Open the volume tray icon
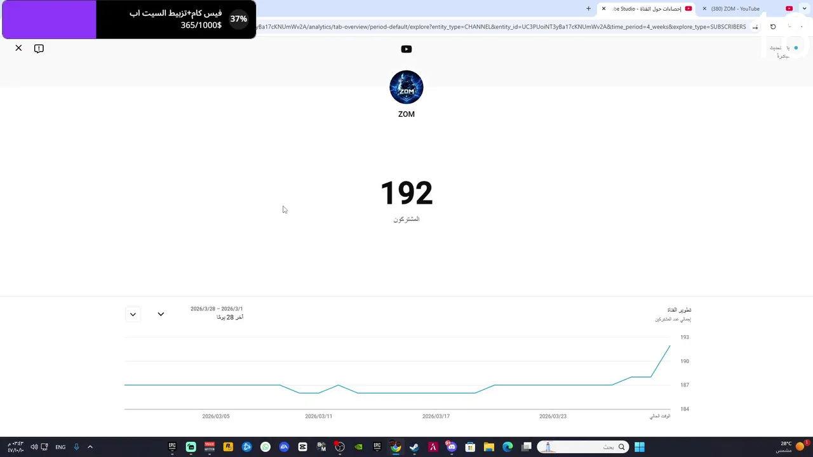Screen dimensions: 813x457 click(x=34, y=447)
